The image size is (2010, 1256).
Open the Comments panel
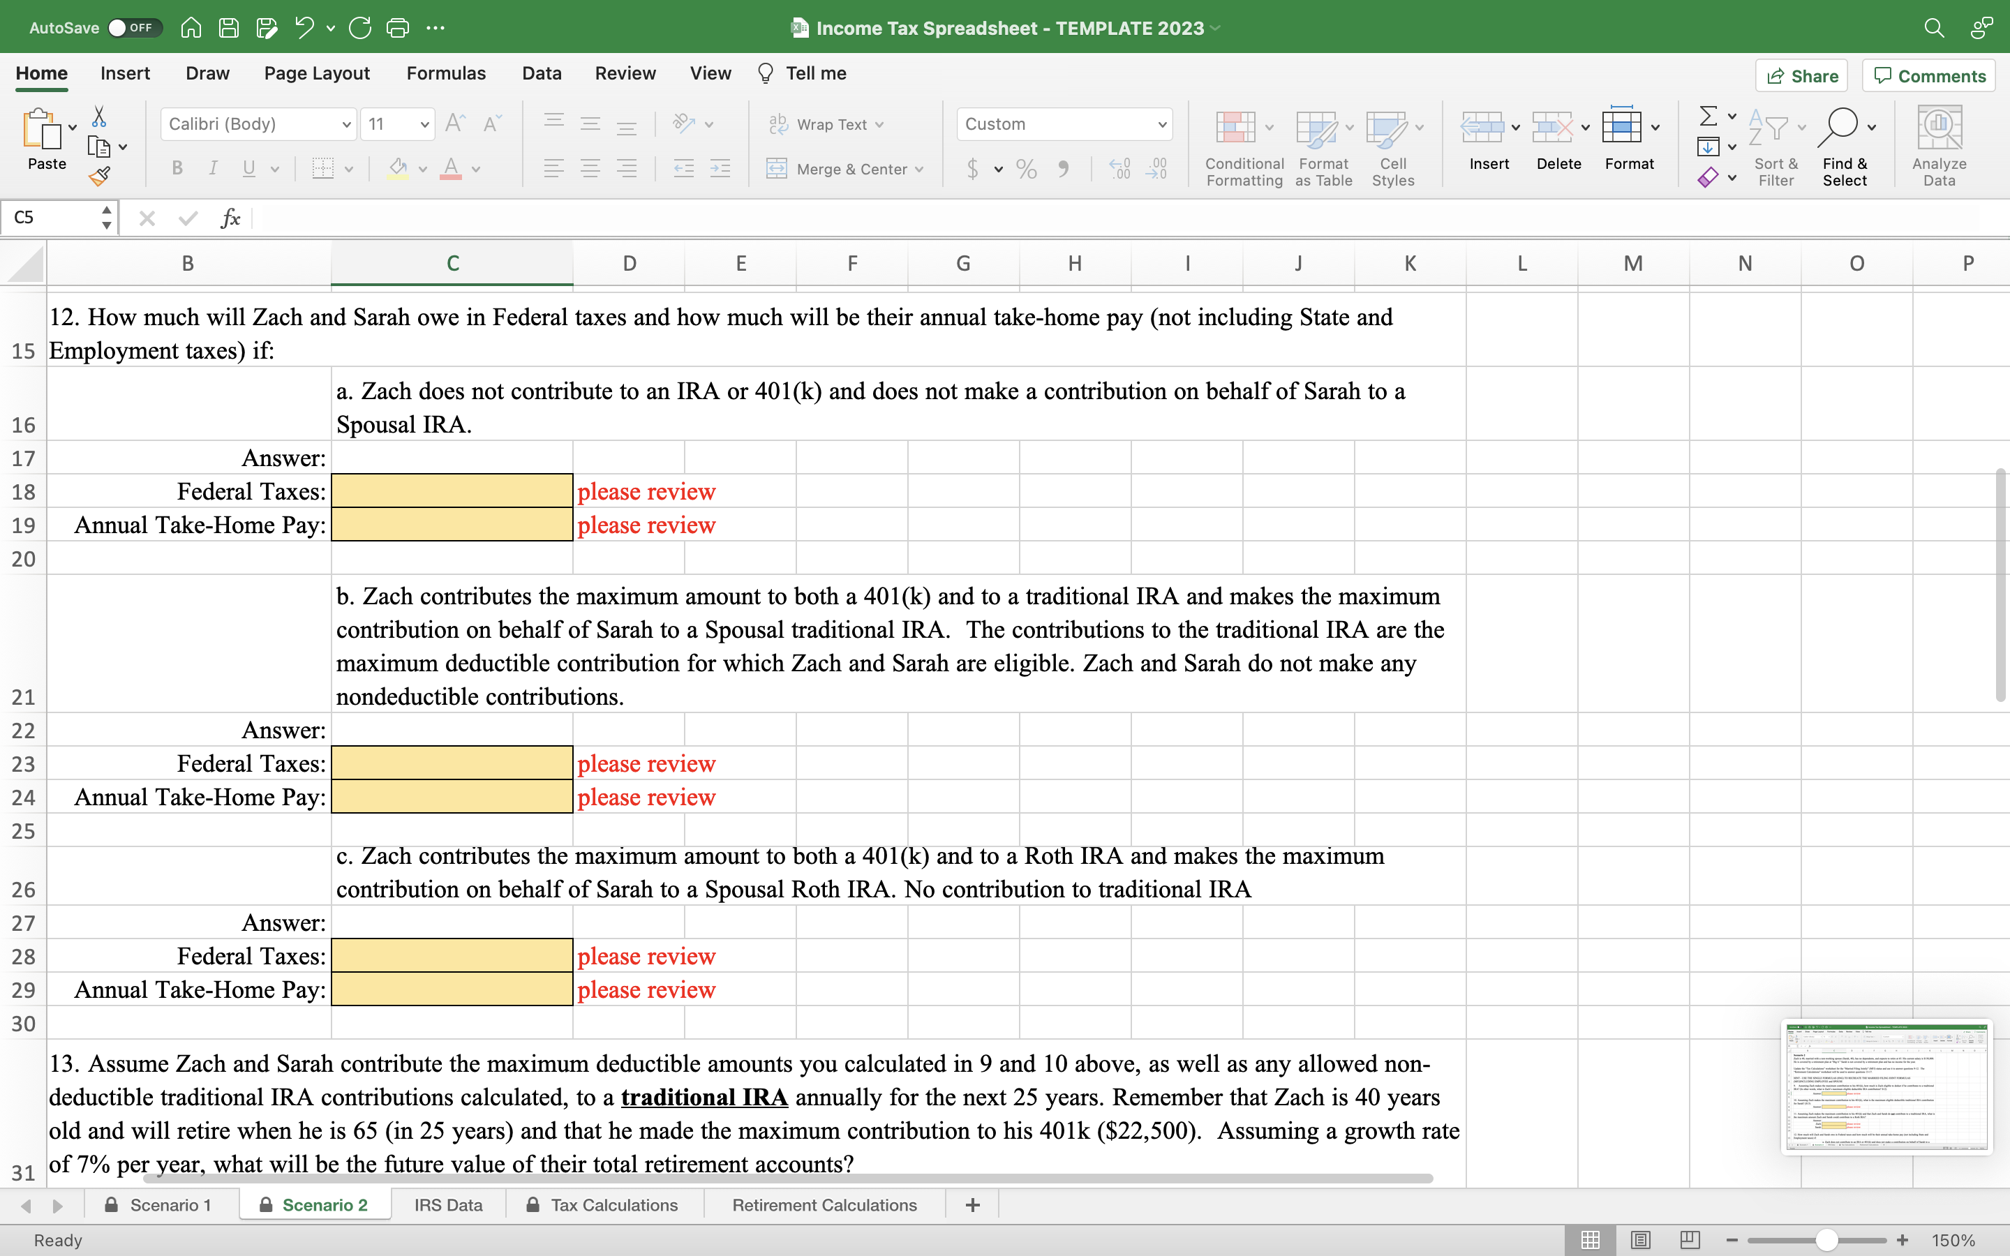tap(1928, 75)
